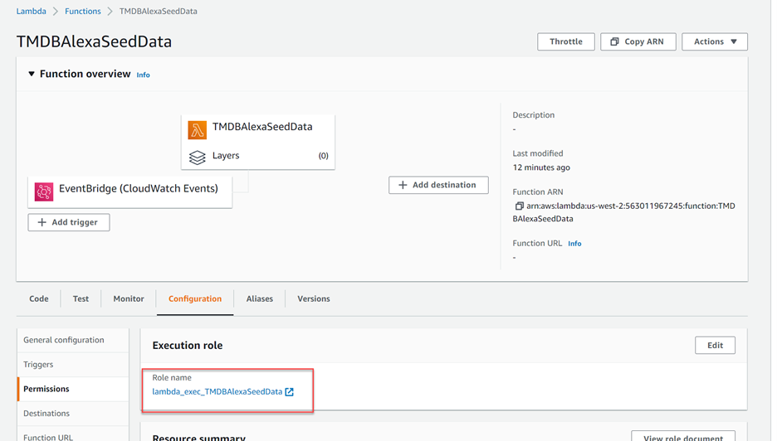Click Info link beside Function URL
Image resolution: width=777 pixels, height=441 pixels.
pyautogui.click(x=574, y=244)
